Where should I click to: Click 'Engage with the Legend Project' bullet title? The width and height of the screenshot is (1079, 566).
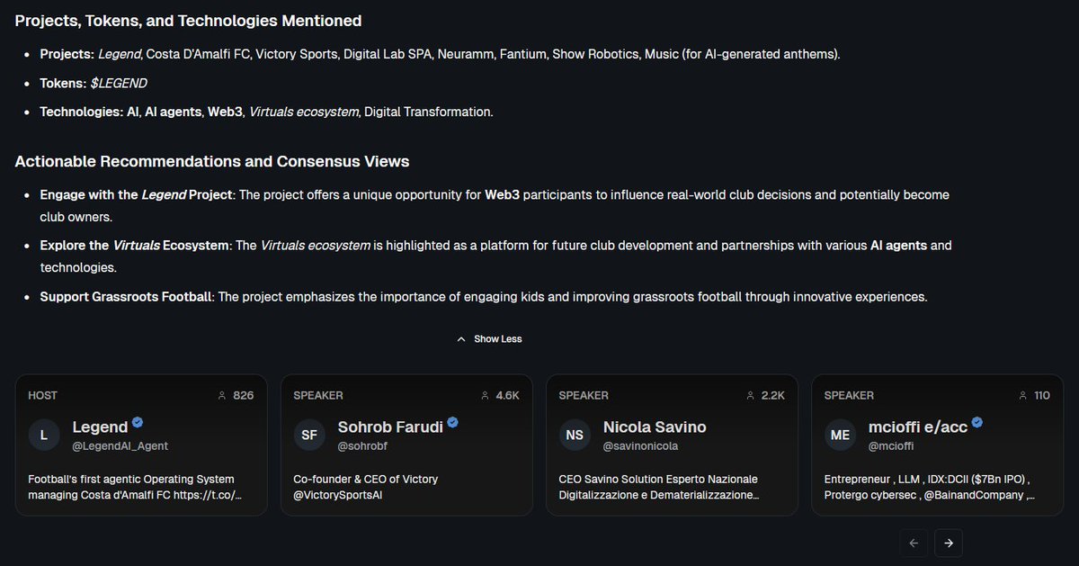click(x=137, y=194)
